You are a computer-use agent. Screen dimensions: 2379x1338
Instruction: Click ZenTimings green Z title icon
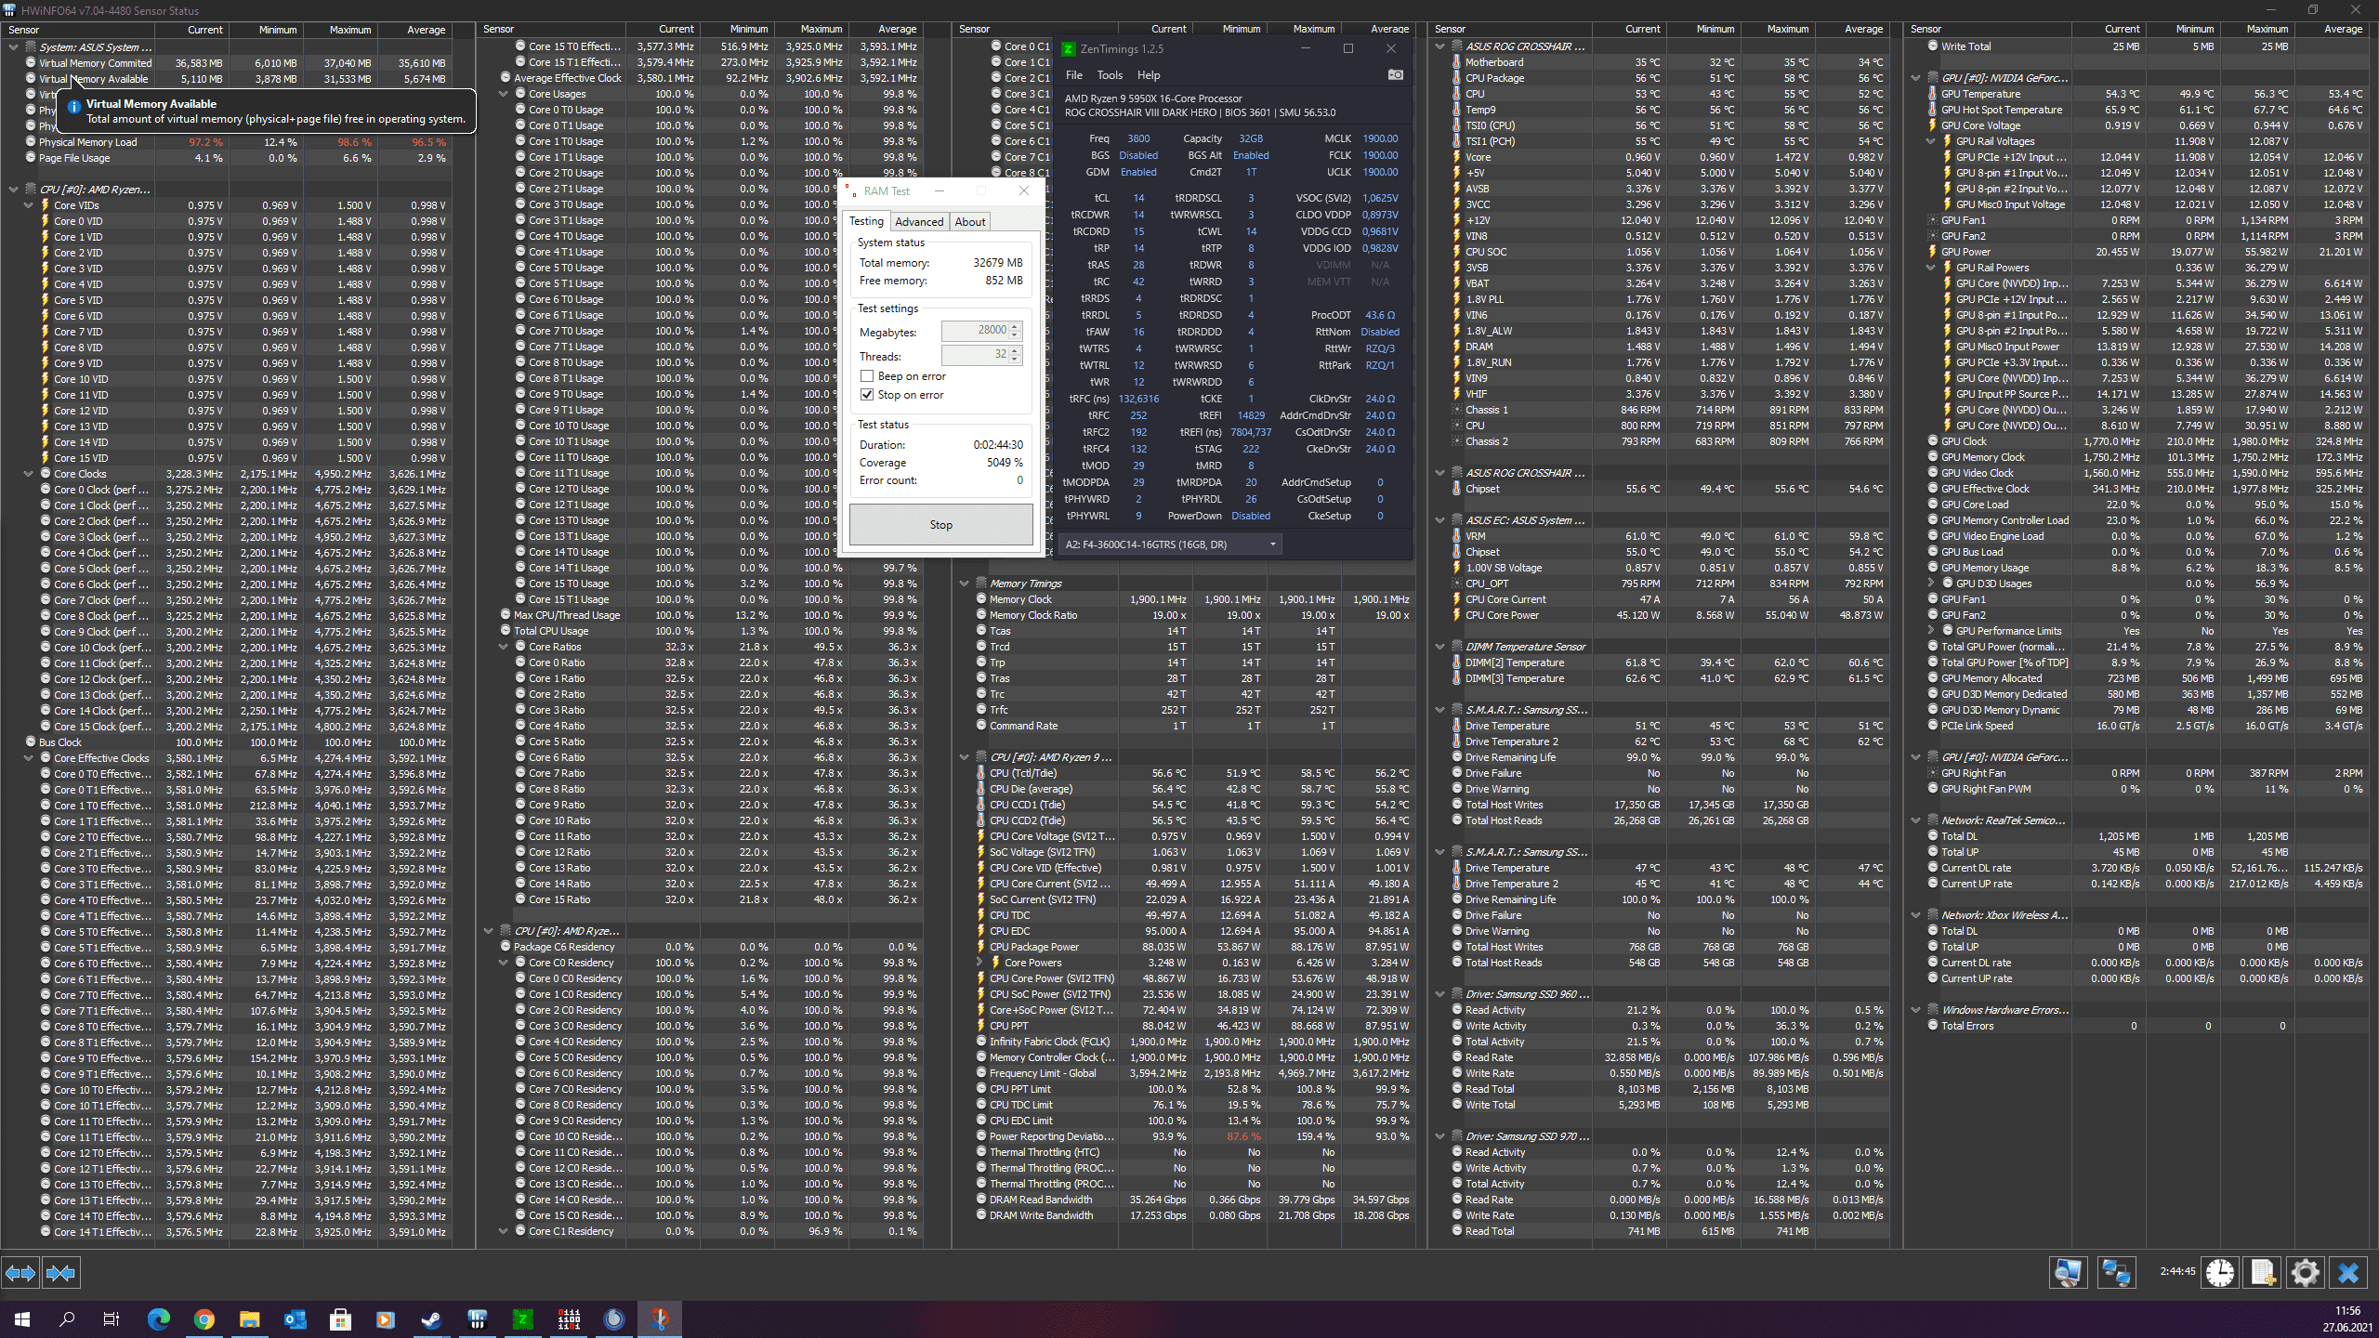pyautogui.click(x=1069, y=48)
